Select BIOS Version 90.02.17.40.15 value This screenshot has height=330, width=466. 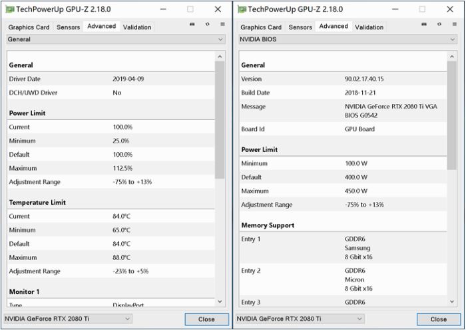click(364, 79)
